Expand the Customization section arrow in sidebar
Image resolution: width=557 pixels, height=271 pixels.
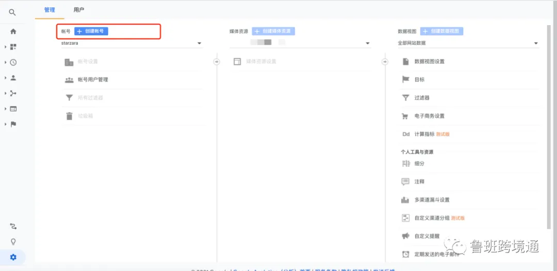[x=6, y=47]
